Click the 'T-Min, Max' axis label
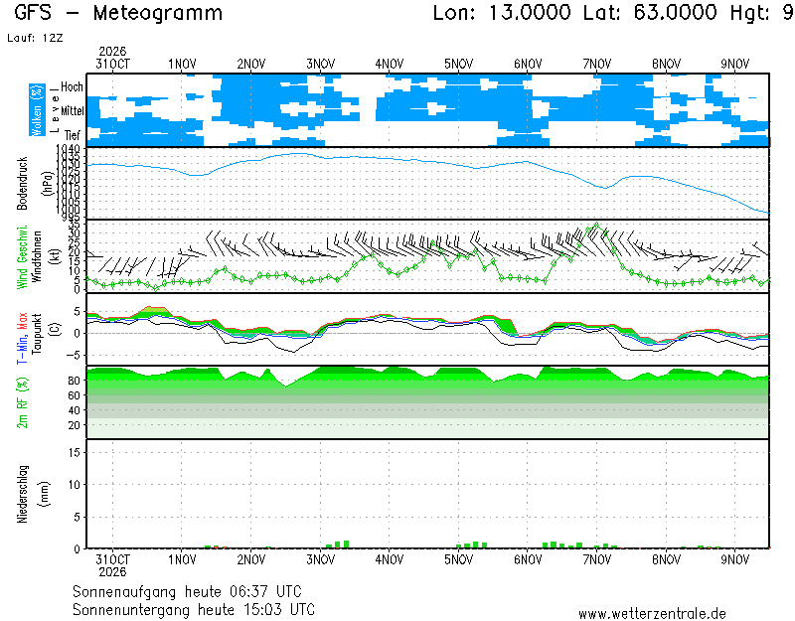Screen dimensions: 795x621 22,338
